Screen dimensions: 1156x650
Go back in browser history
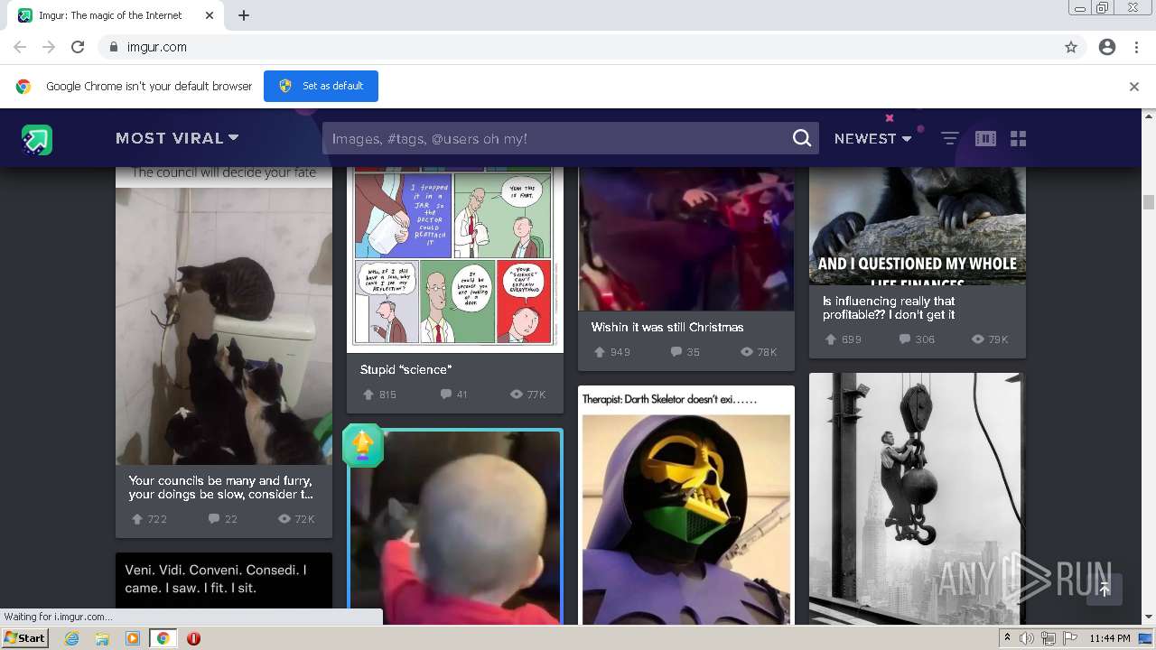click(20, 47)
